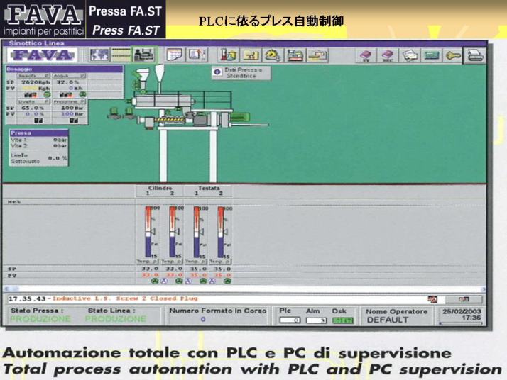507x380 pixels.
Task: Select the Screw 2 Closed Plug alarm message
Action: [125, 298]
